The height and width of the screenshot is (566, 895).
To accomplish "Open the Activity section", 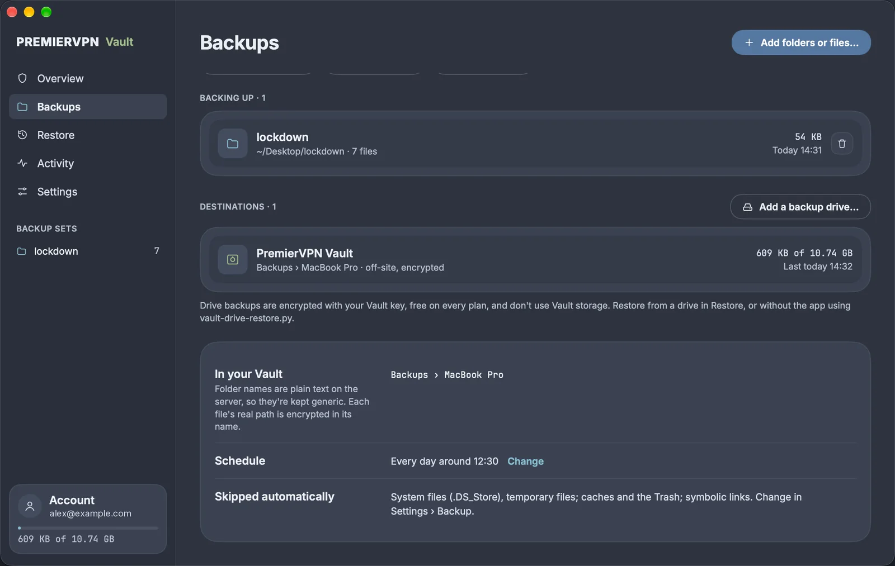I will tap(88, 163).
